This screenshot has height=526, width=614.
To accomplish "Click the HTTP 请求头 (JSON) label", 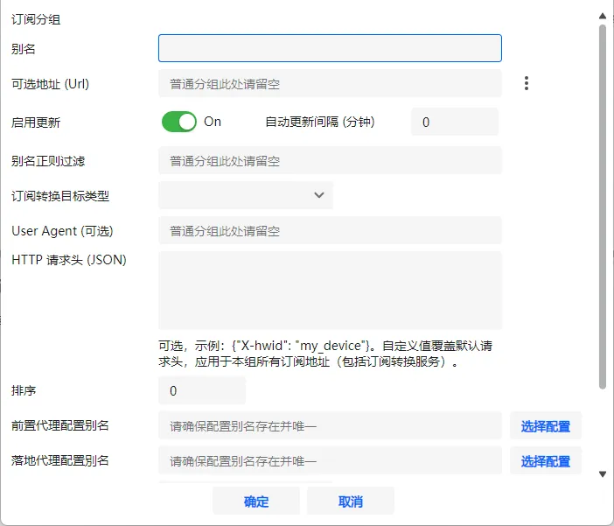I will (69, 260).
